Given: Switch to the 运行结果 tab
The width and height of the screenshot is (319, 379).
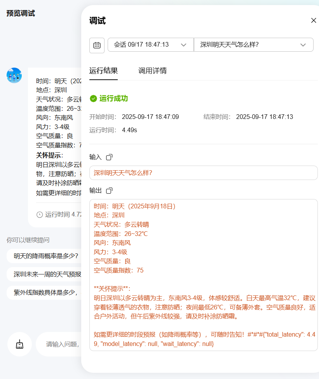Looking at the screenshot, I should [x=103, y=71].
